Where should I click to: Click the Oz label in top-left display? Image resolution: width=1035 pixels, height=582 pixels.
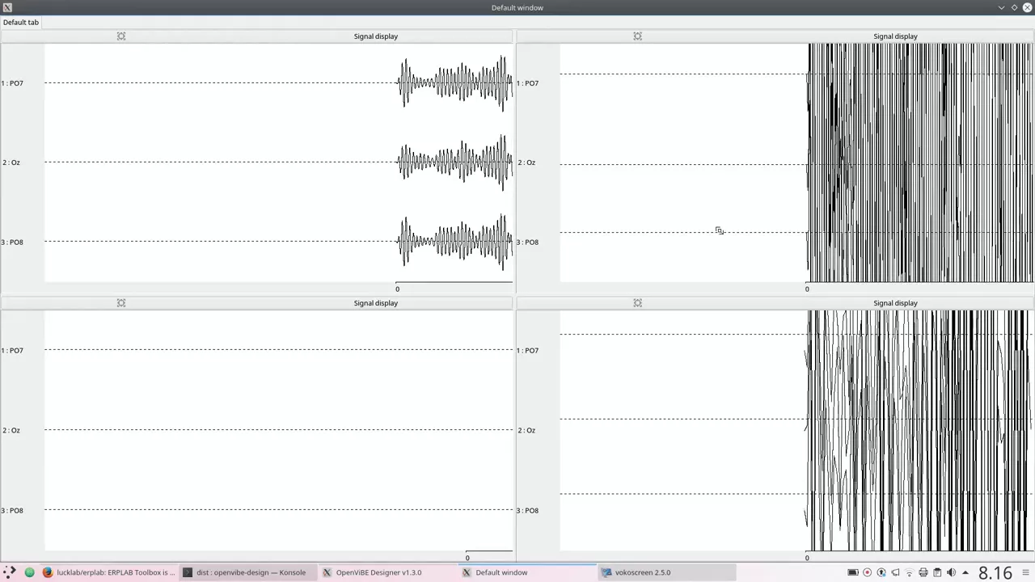tap(11, 162)
